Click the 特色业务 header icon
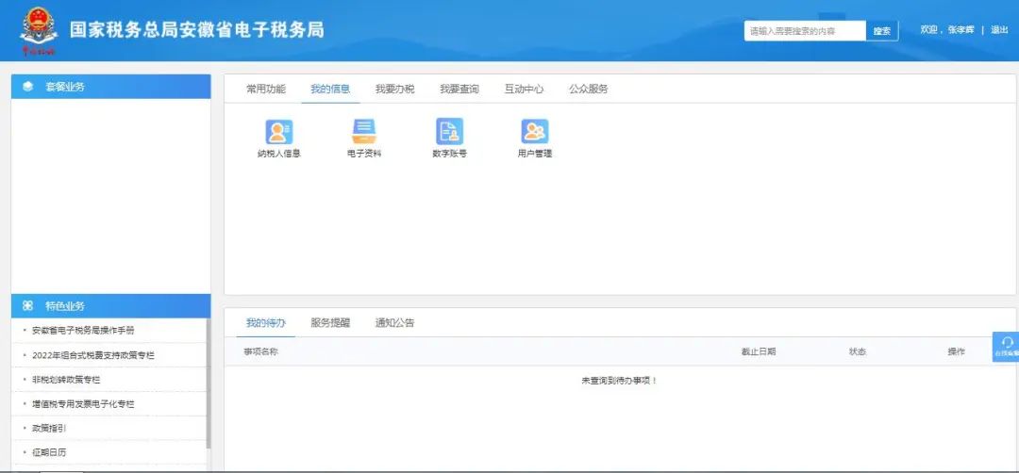Screen dimensions: 1019x473 pyautogui.click(x=28, y=305)
